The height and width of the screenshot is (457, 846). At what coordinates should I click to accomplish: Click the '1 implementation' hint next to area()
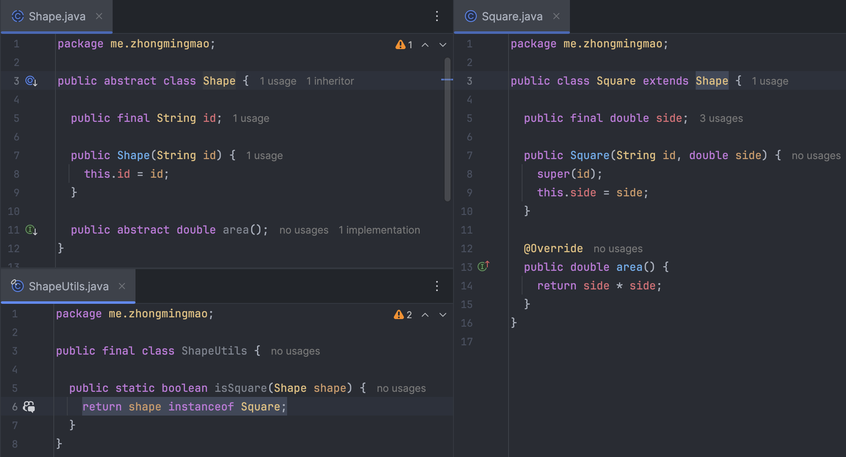[x=379, y=230]
